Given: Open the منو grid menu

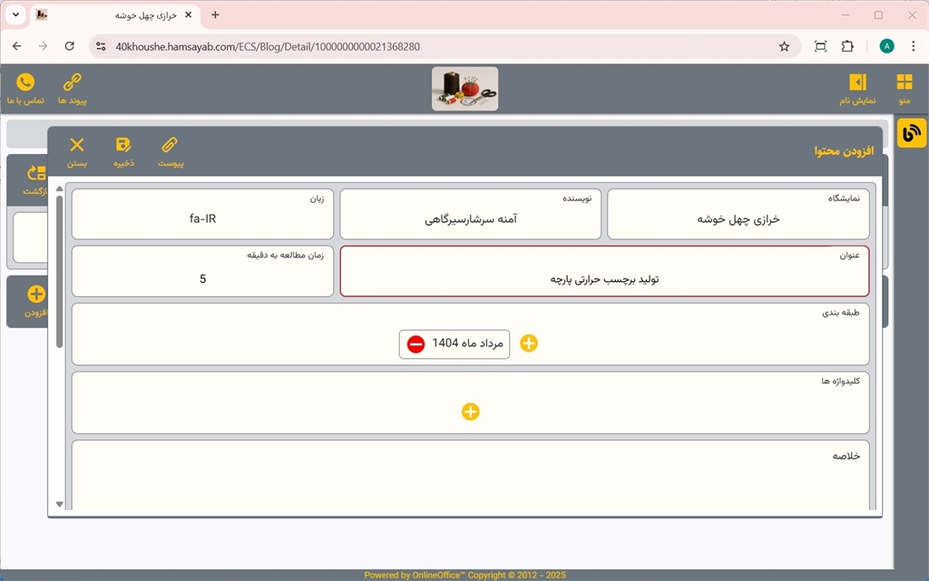Looking at the screenshot, I should (904, 82).
